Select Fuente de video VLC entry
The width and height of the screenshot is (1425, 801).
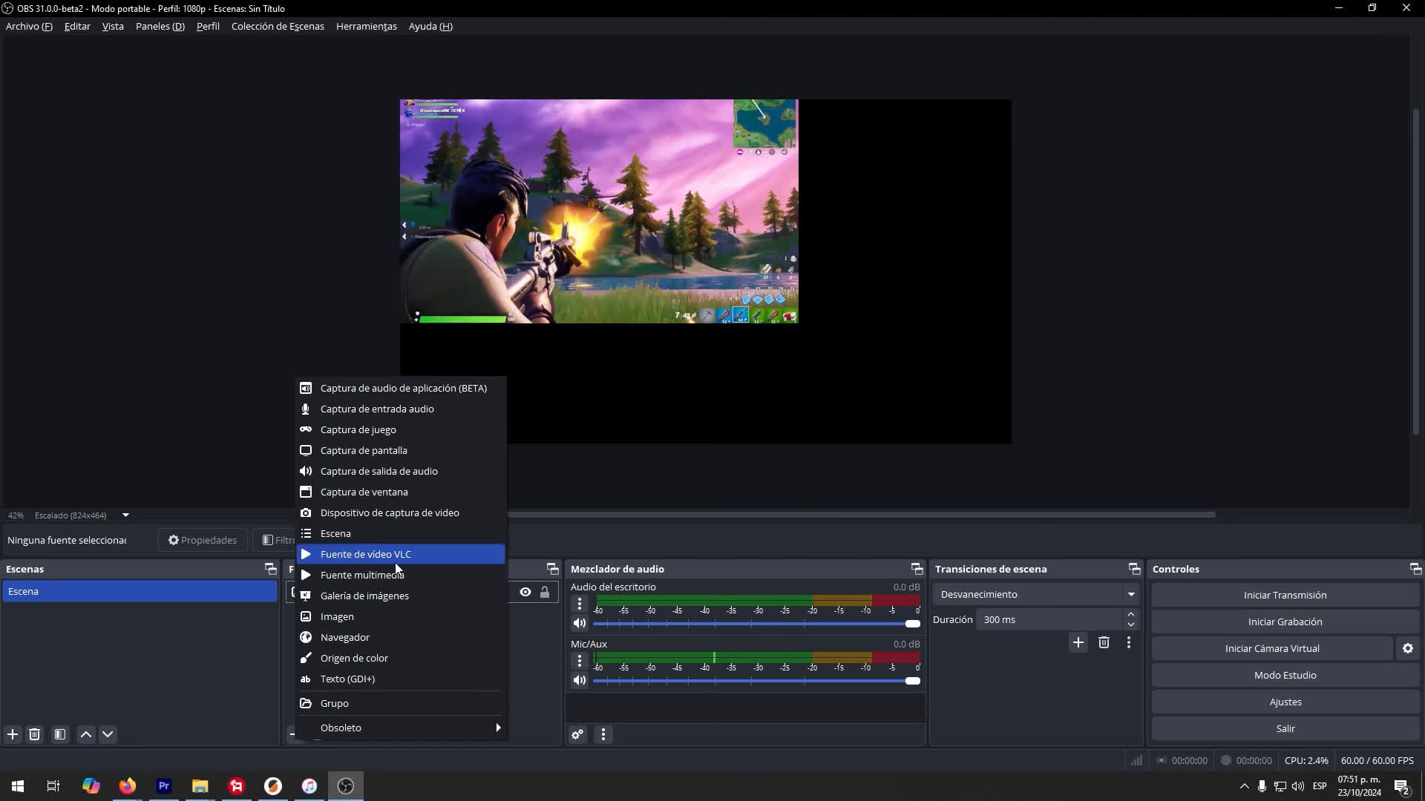pyautogui.click(x=401, y=554)
